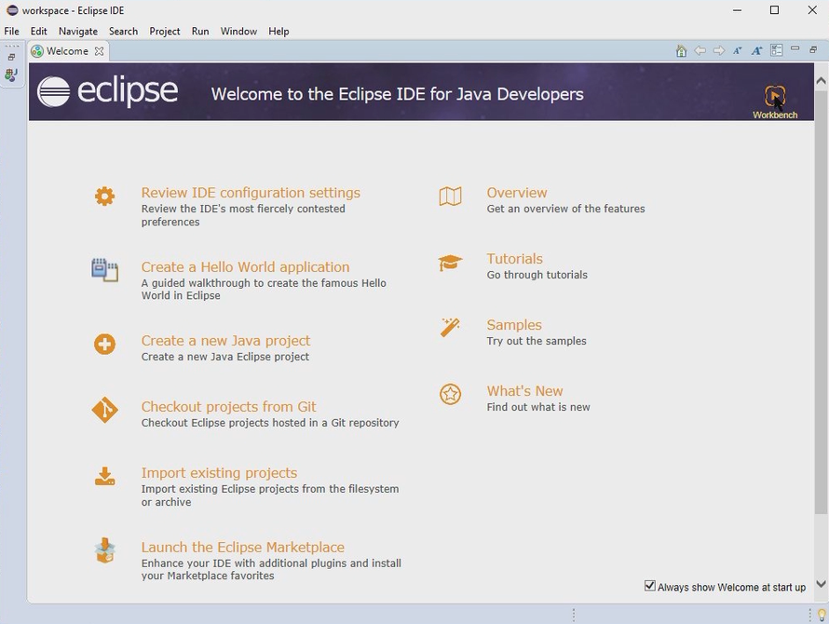Restore the minimized stack in left trim
Viewport: 829px width, 624px height.
11,57
